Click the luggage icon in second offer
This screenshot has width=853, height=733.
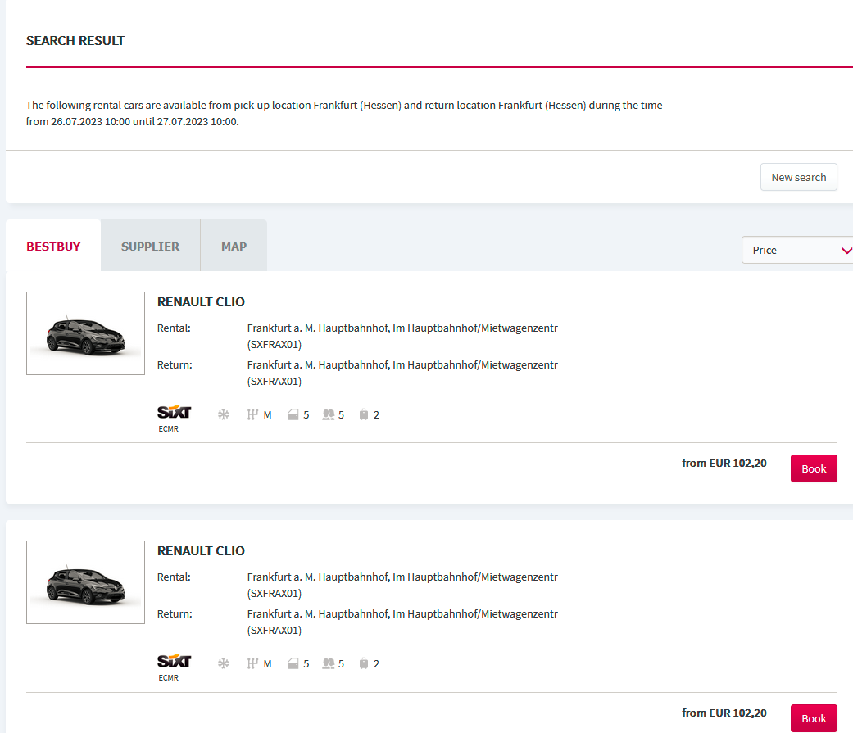363,664
